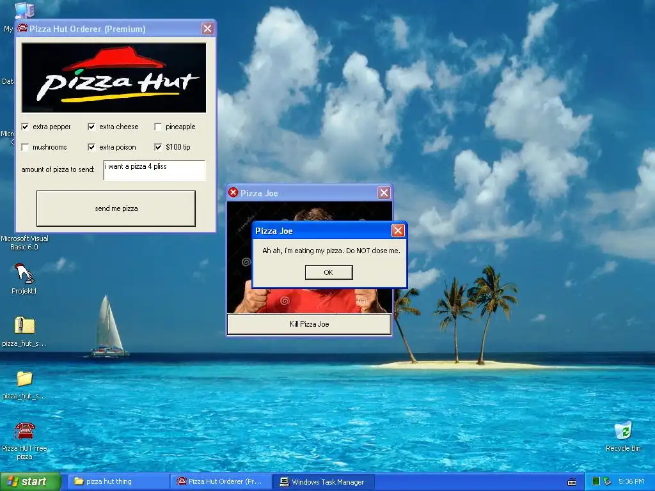Switch to Windows Task Manager taskbar button

(324, 481)
